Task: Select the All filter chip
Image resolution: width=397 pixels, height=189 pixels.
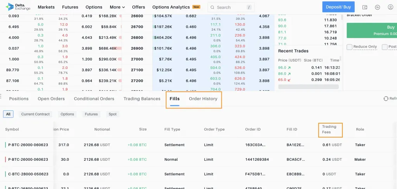Action: point(8,114)
